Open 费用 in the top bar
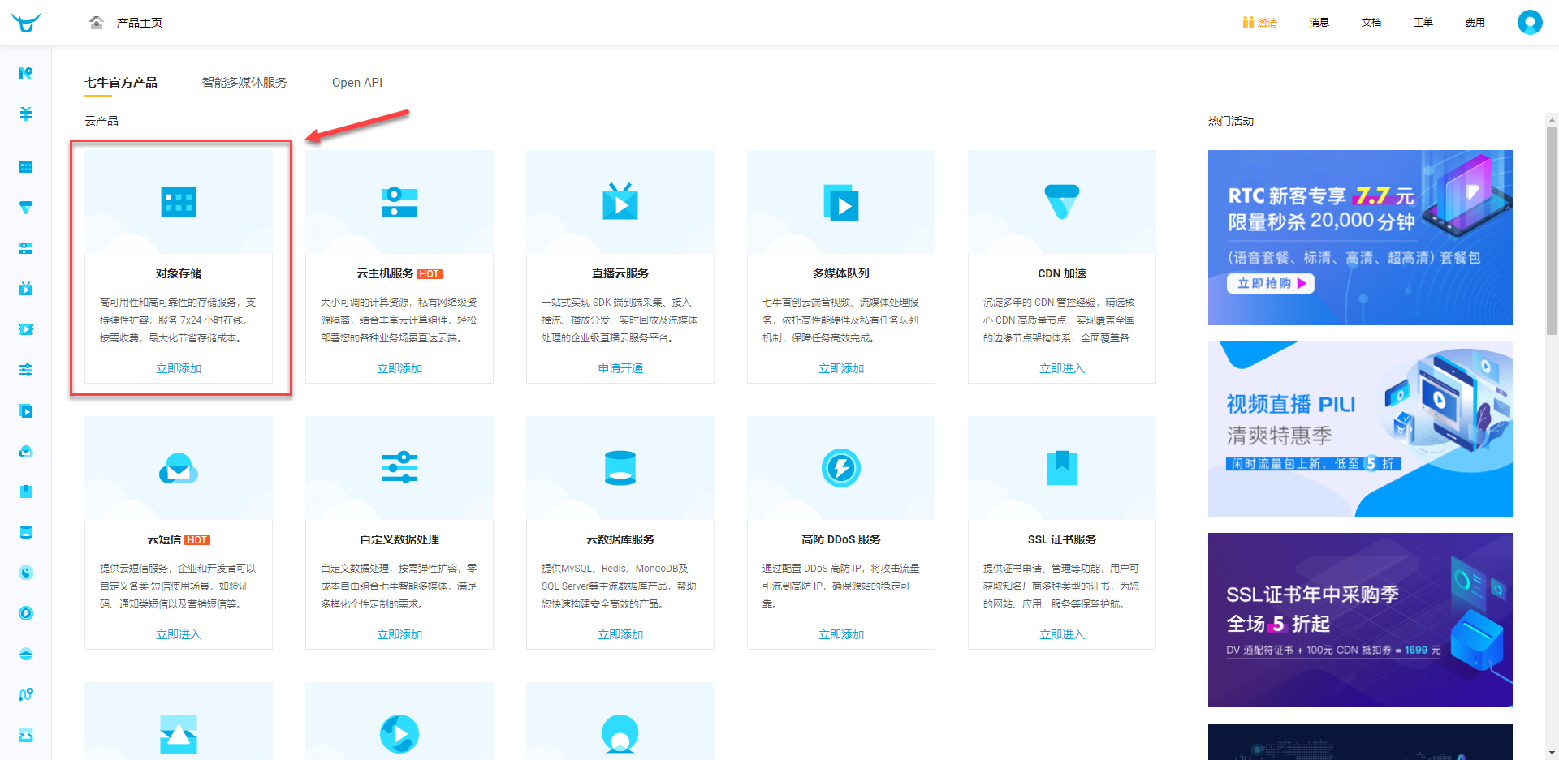The image size is (1559, 760). coord(1475,23)
